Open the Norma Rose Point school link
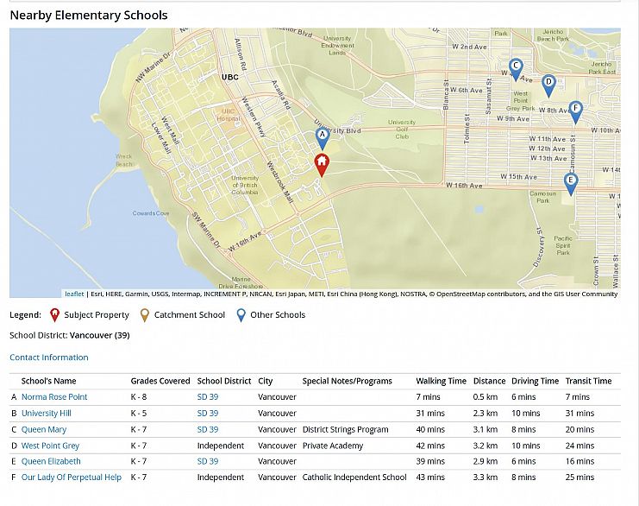Image resolution: width=639 pixels, height=506 pixels. click(54, 397)
